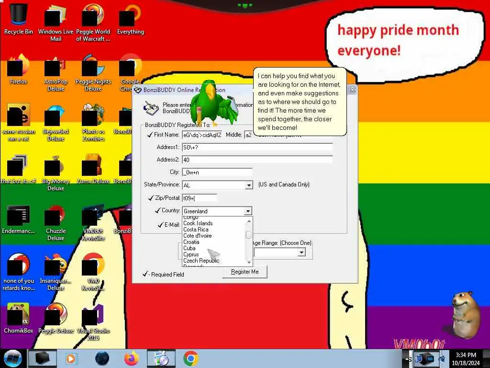Screen dimensions: 490x368
Task: Open the black box taskbar icon
Action: (x=42, y=358)
